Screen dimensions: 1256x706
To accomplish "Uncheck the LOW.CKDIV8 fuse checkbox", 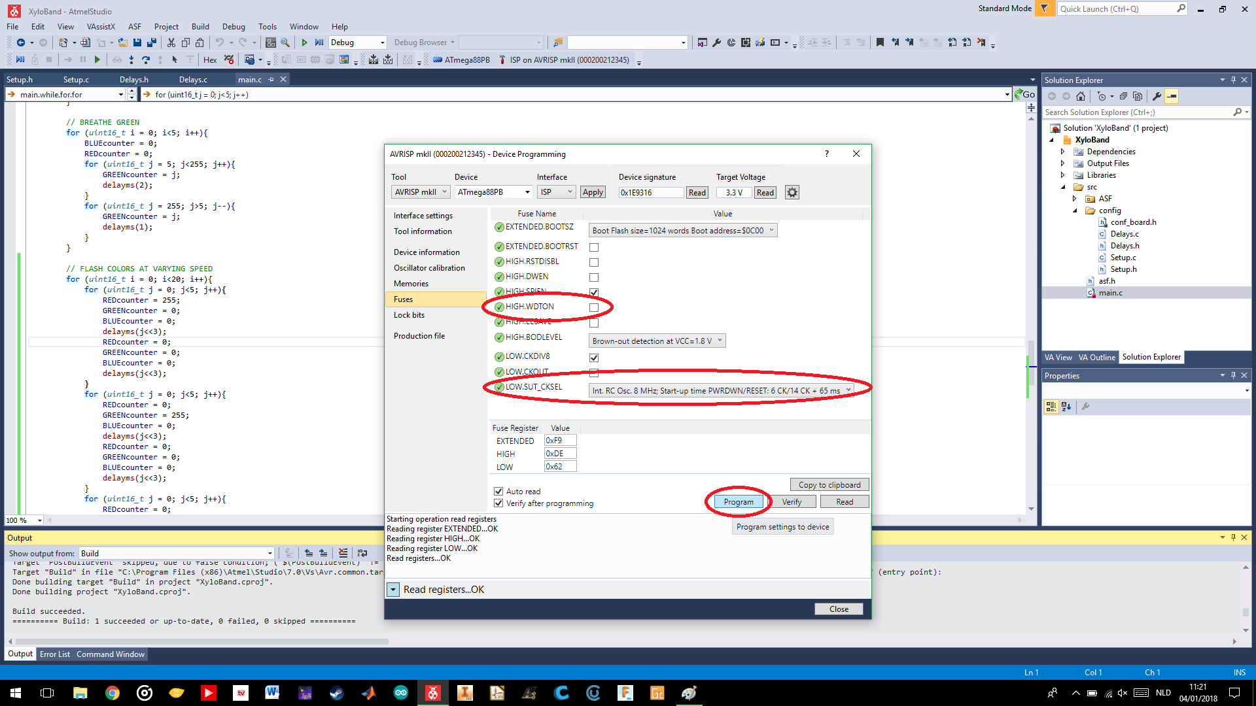I will pos(594,358).
